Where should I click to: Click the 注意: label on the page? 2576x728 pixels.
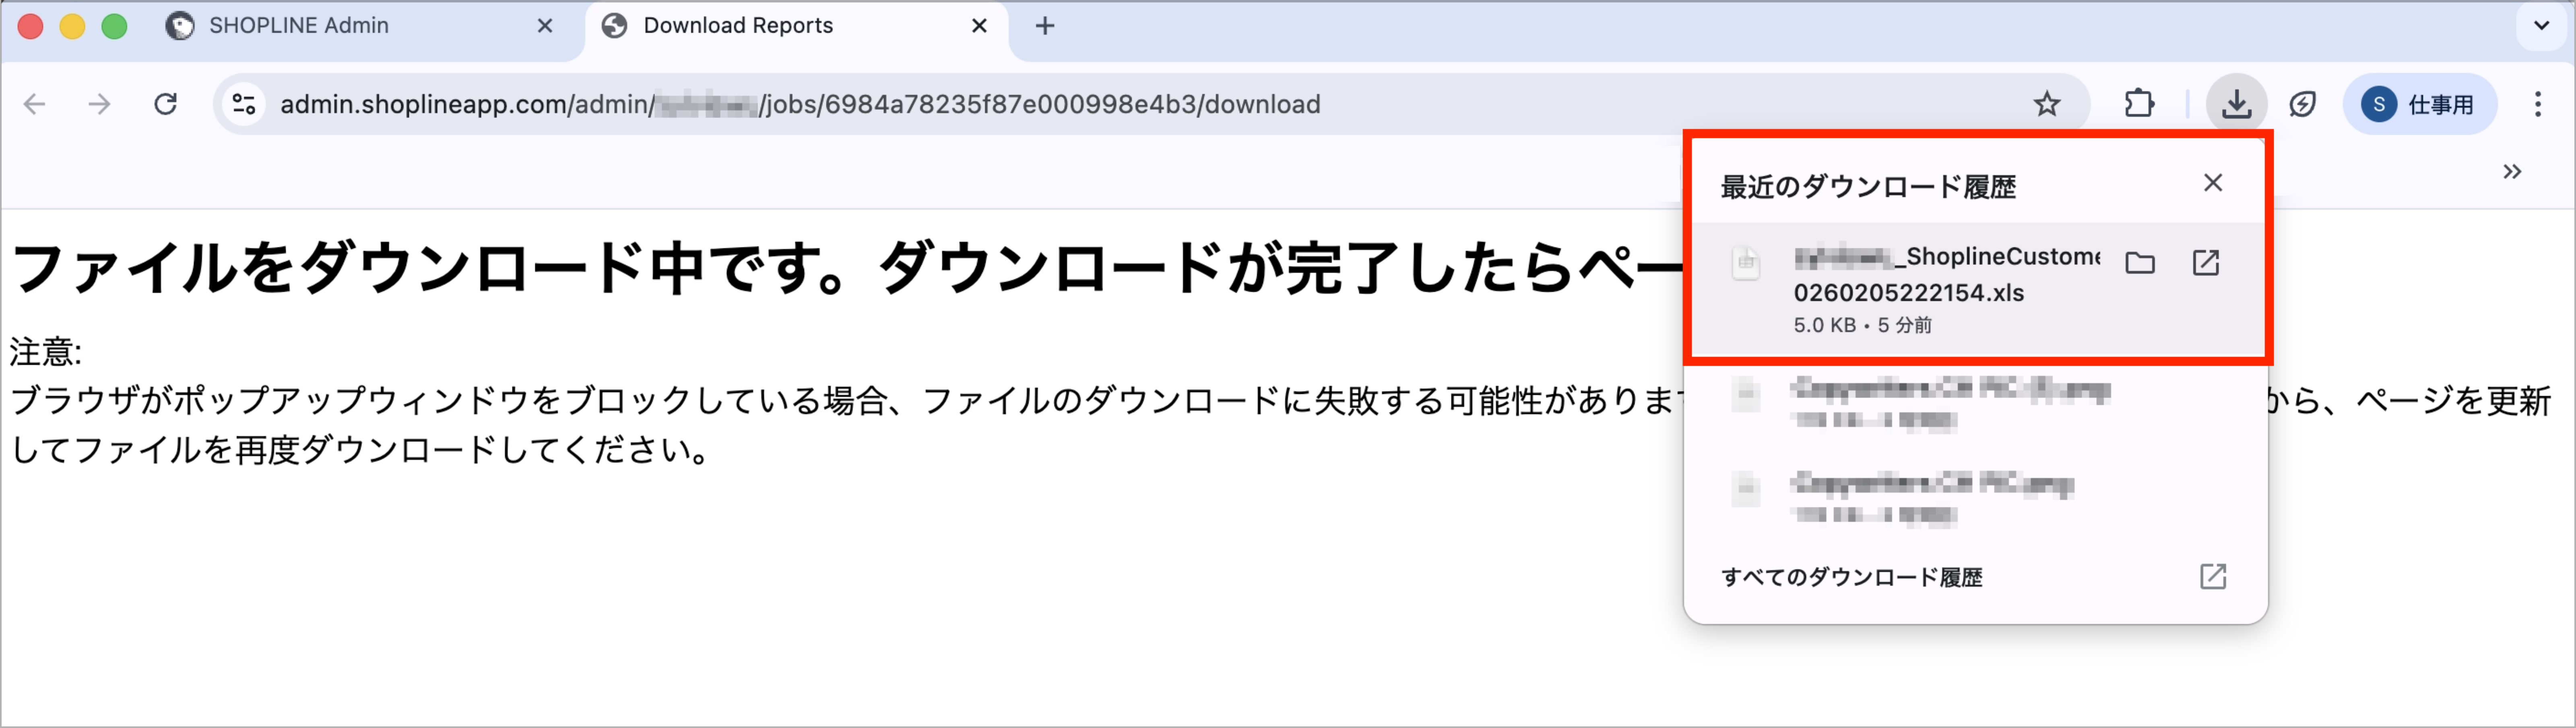coord(46,352)
